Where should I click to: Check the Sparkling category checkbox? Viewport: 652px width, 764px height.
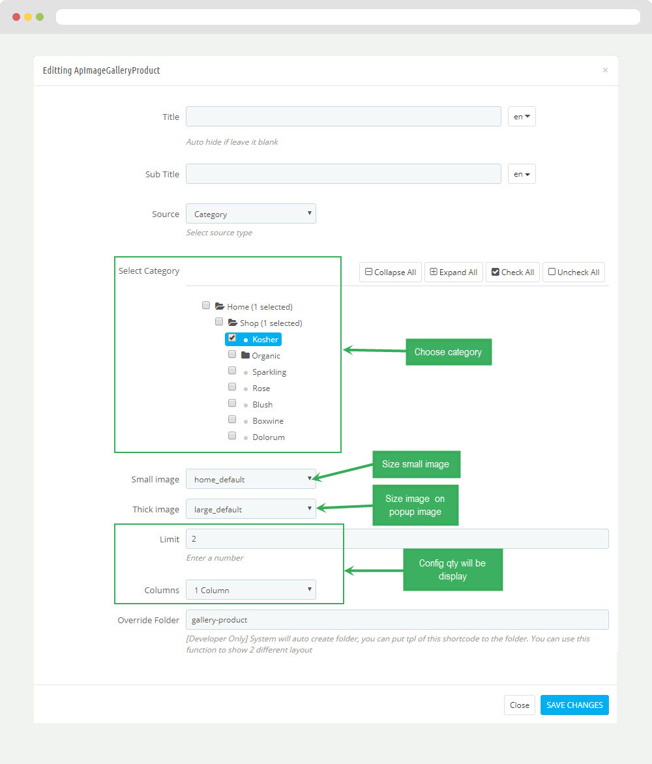point(232,371)
